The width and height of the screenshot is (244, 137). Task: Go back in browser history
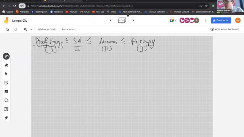[x=4, y=6]
